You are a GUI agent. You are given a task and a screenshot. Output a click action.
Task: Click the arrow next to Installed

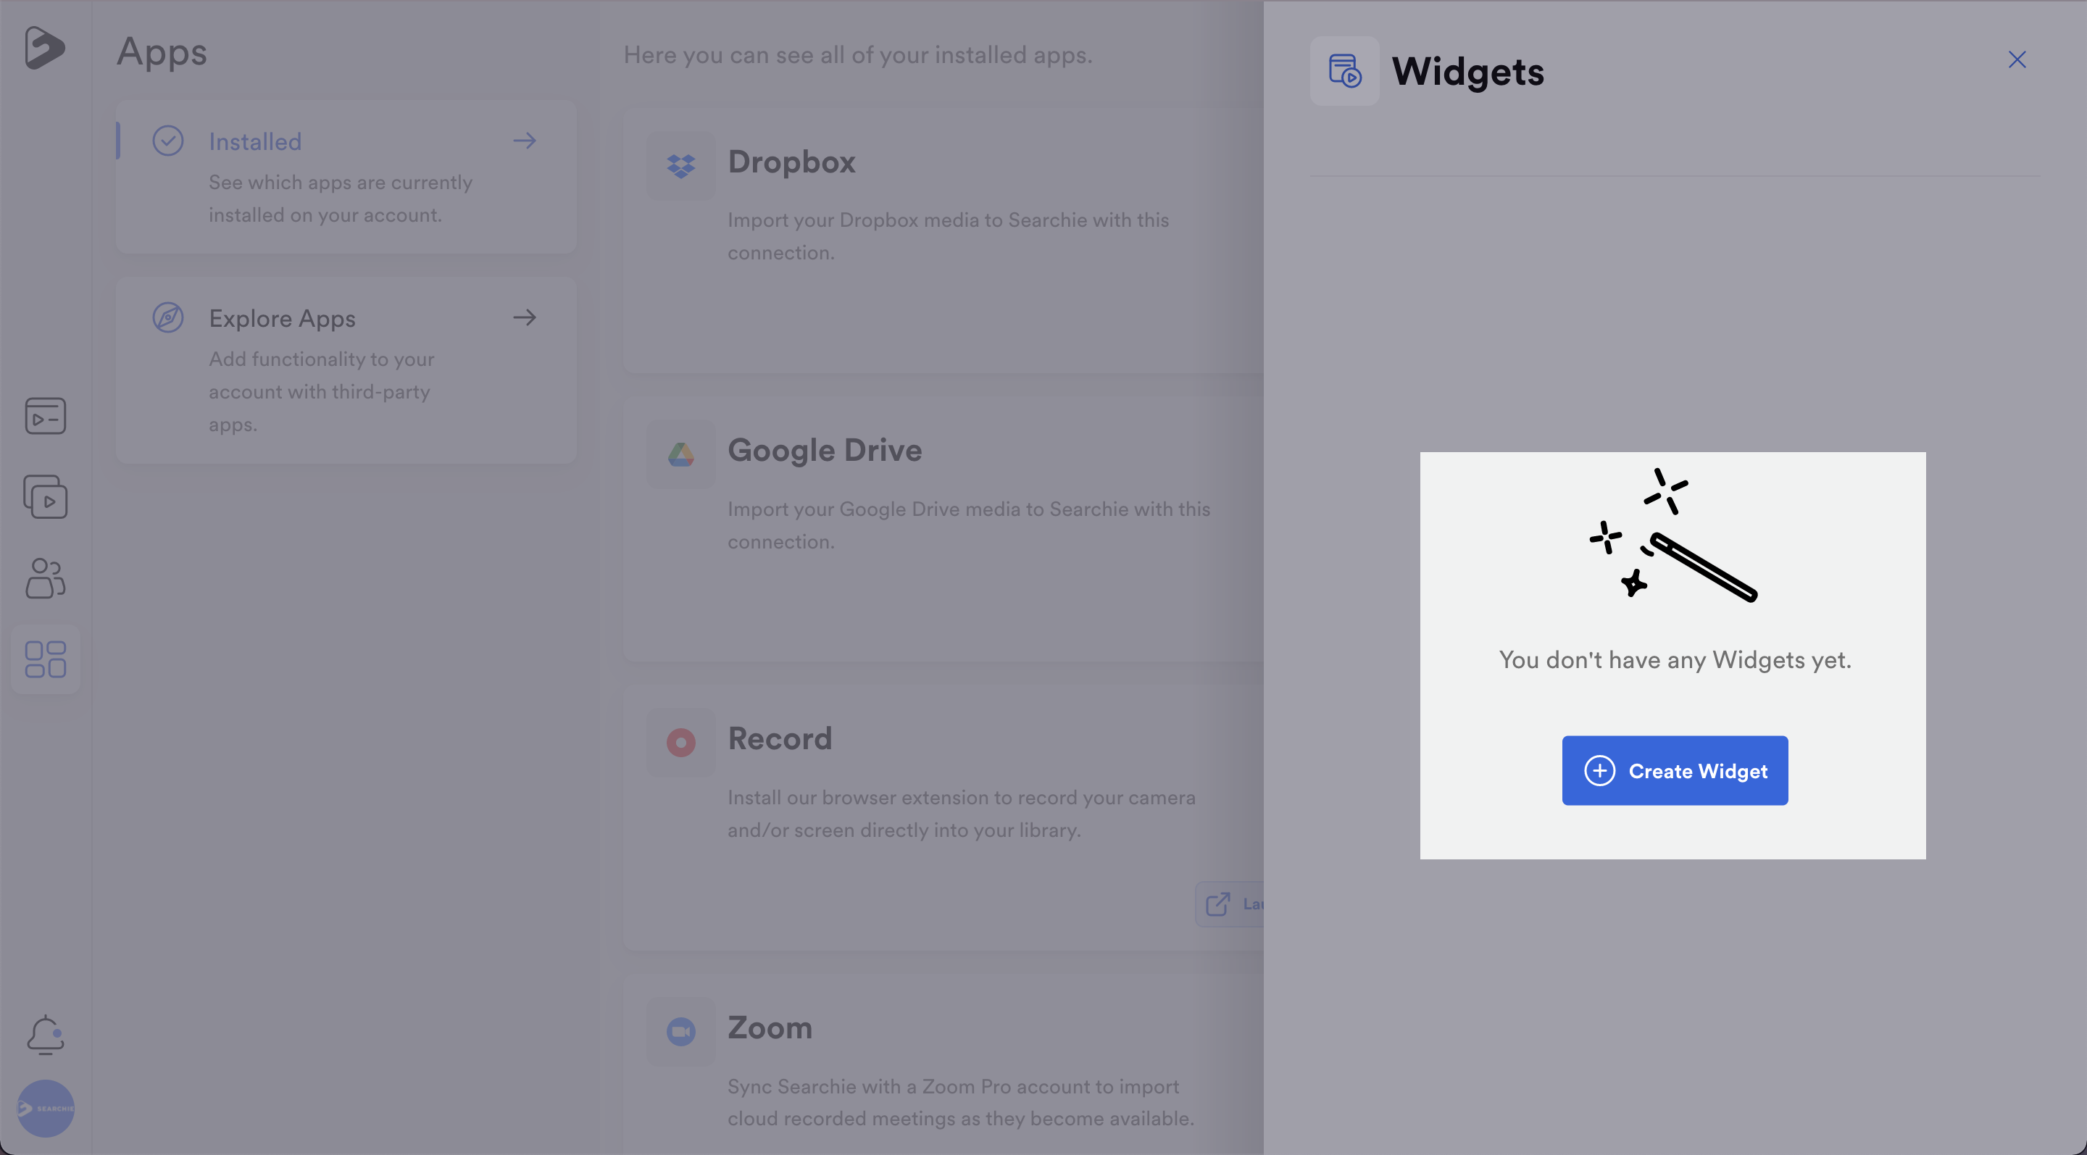point(524,141)
